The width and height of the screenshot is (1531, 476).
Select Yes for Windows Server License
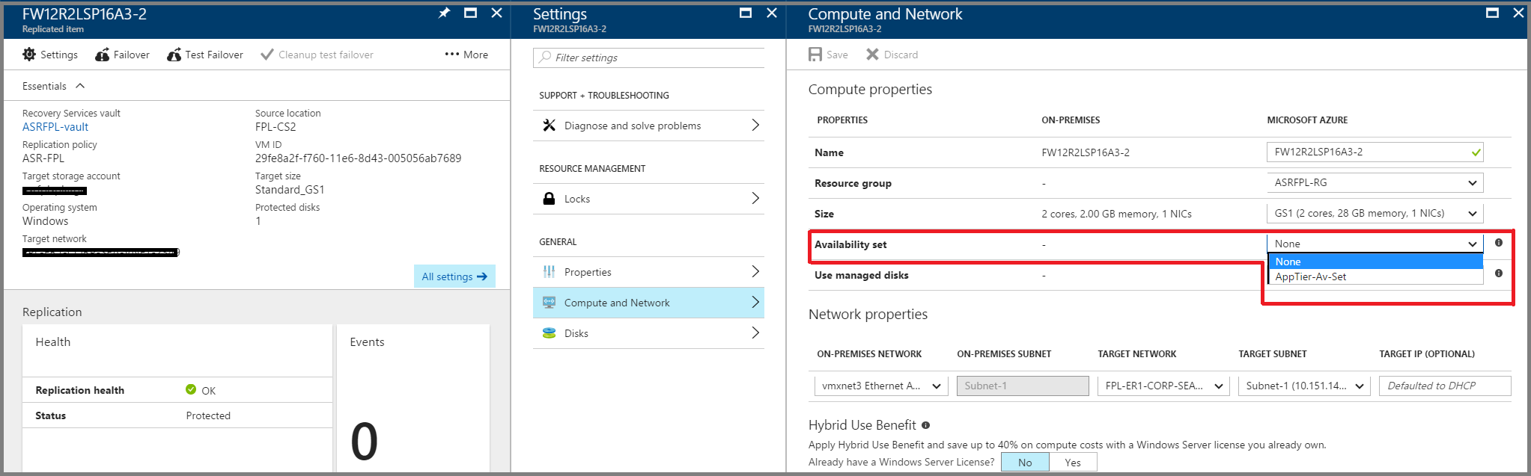pos(1073,463)
